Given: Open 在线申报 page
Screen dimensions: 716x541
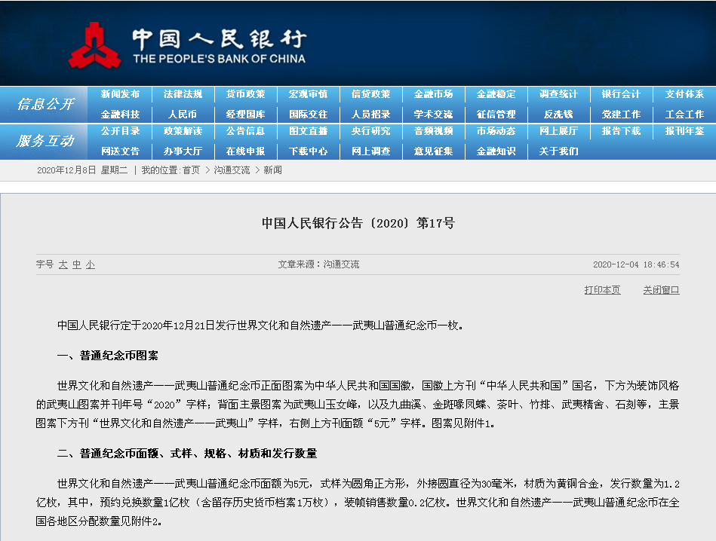Looking at the screenshot, I should click(x=245, y=151).
